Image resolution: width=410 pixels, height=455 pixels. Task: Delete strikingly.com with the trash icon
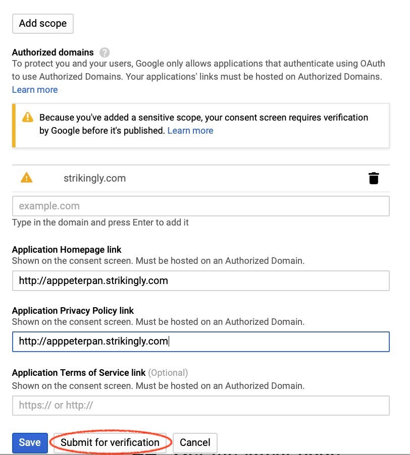(374, 178)
